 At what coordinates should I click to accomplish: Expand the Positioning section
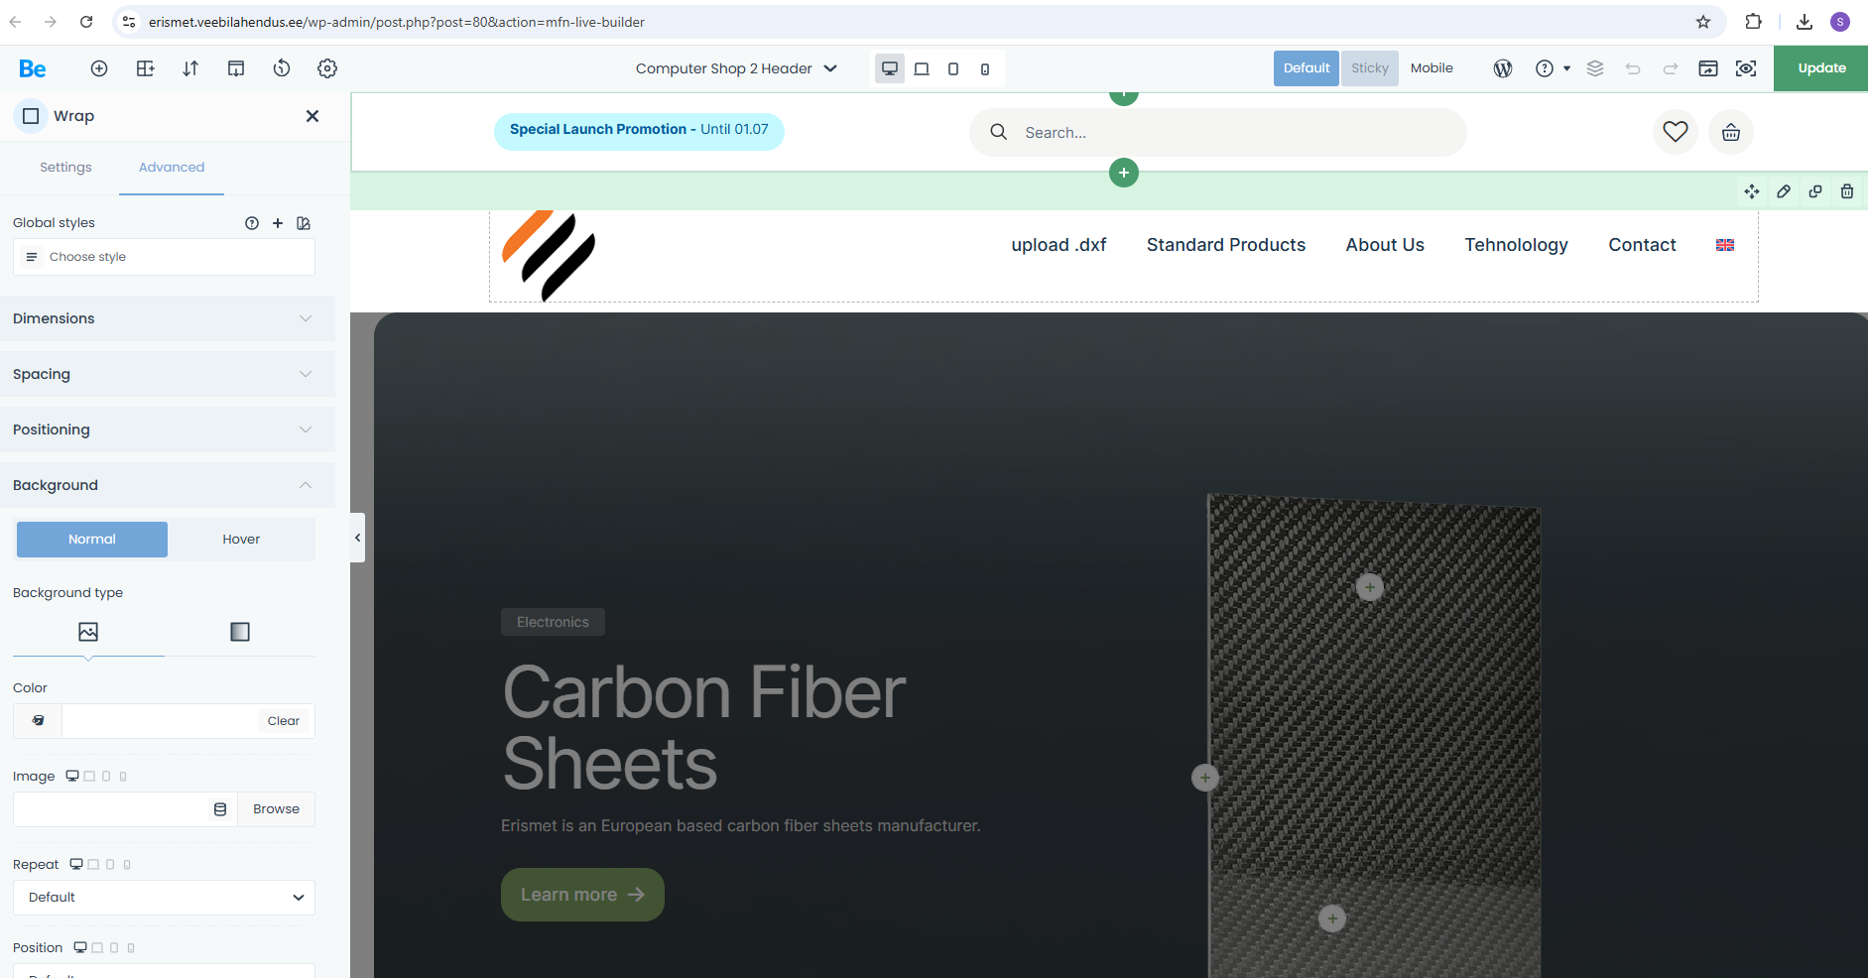167,429
